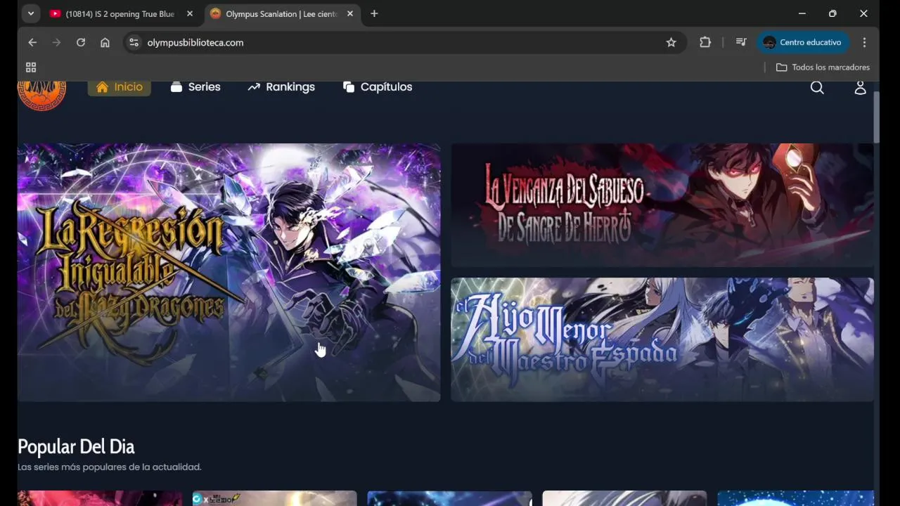The width and height of the screenshot is (900, 506).
Task: Open the site search magnifier icon
Action: tap(817, 87)
